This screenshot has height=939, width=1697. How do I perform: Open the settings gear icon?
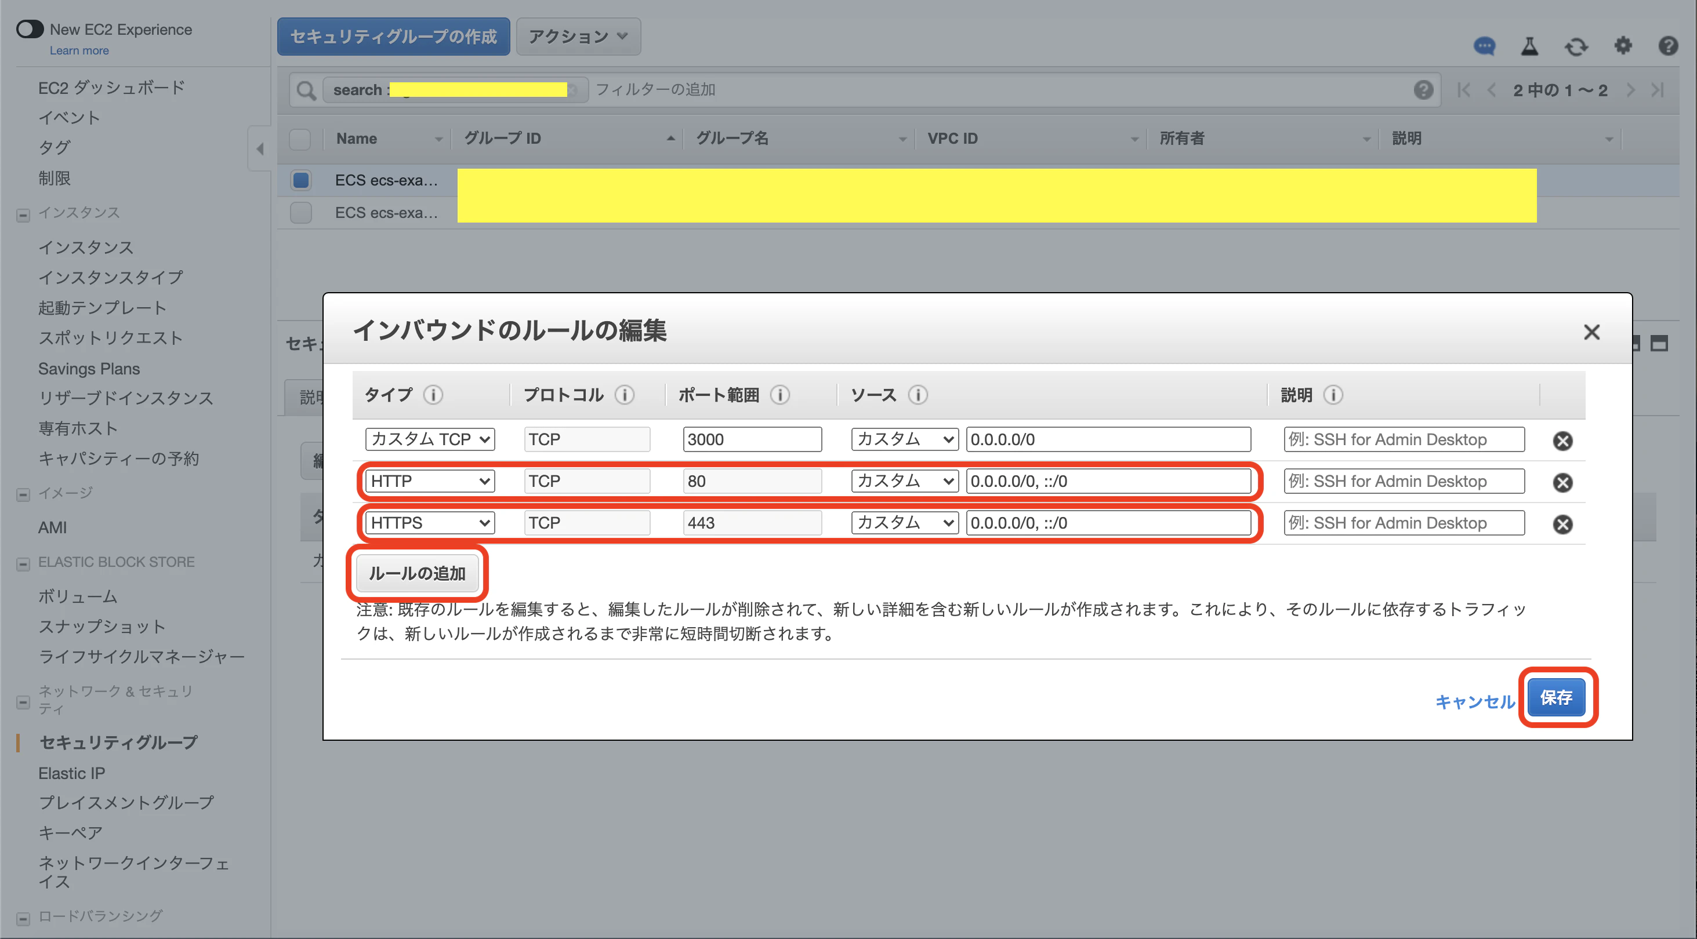[x=1623, y=45]
